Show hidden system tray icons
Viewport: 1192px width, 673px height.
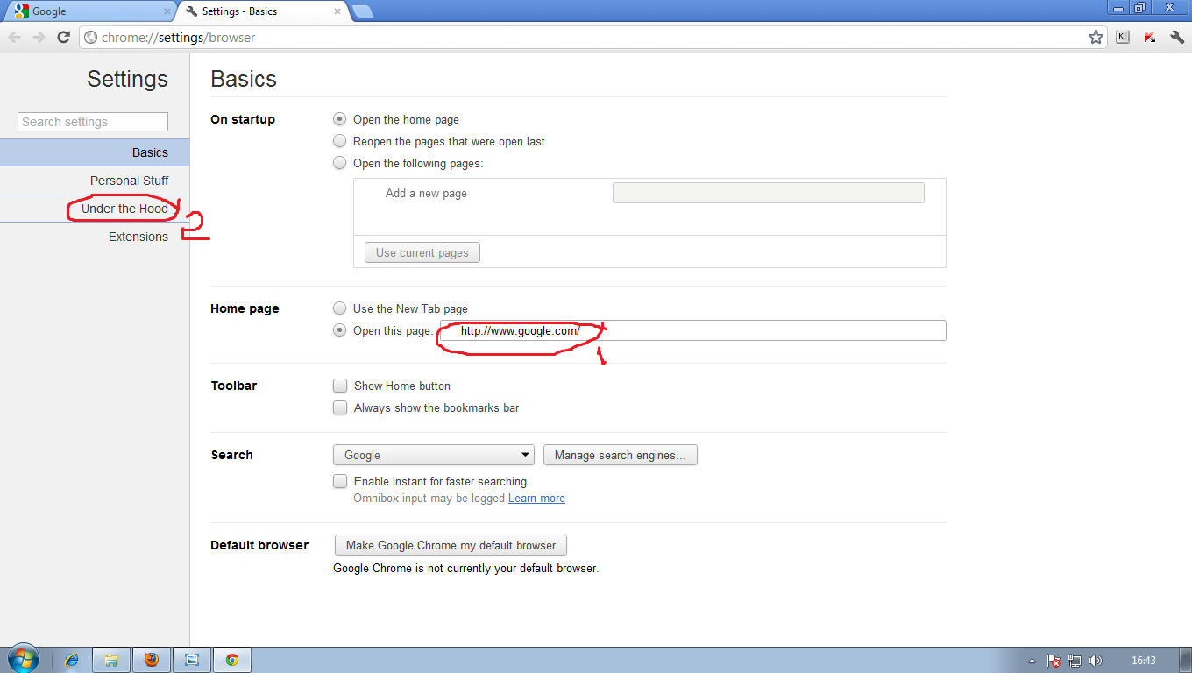click(1032, 661)
